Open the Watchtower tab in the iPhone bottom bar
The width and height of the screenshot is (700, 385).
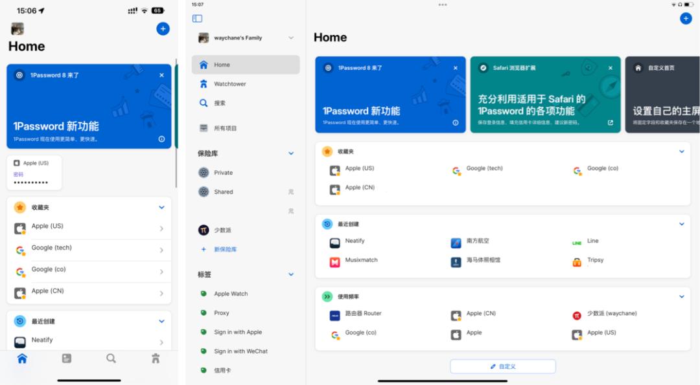[x=156, y=358]
